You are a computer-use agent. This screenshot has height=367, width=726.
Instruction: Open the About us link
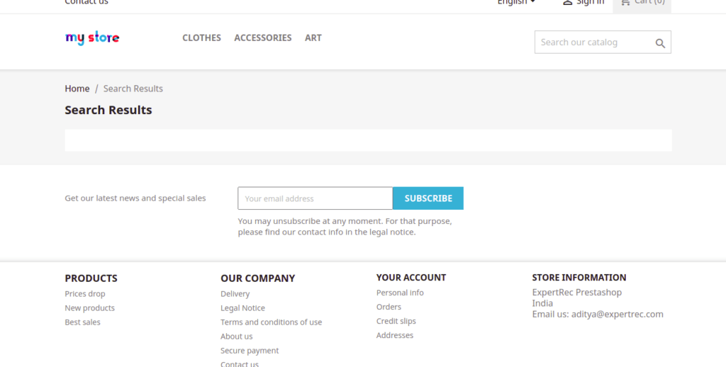tap(237, 337)
